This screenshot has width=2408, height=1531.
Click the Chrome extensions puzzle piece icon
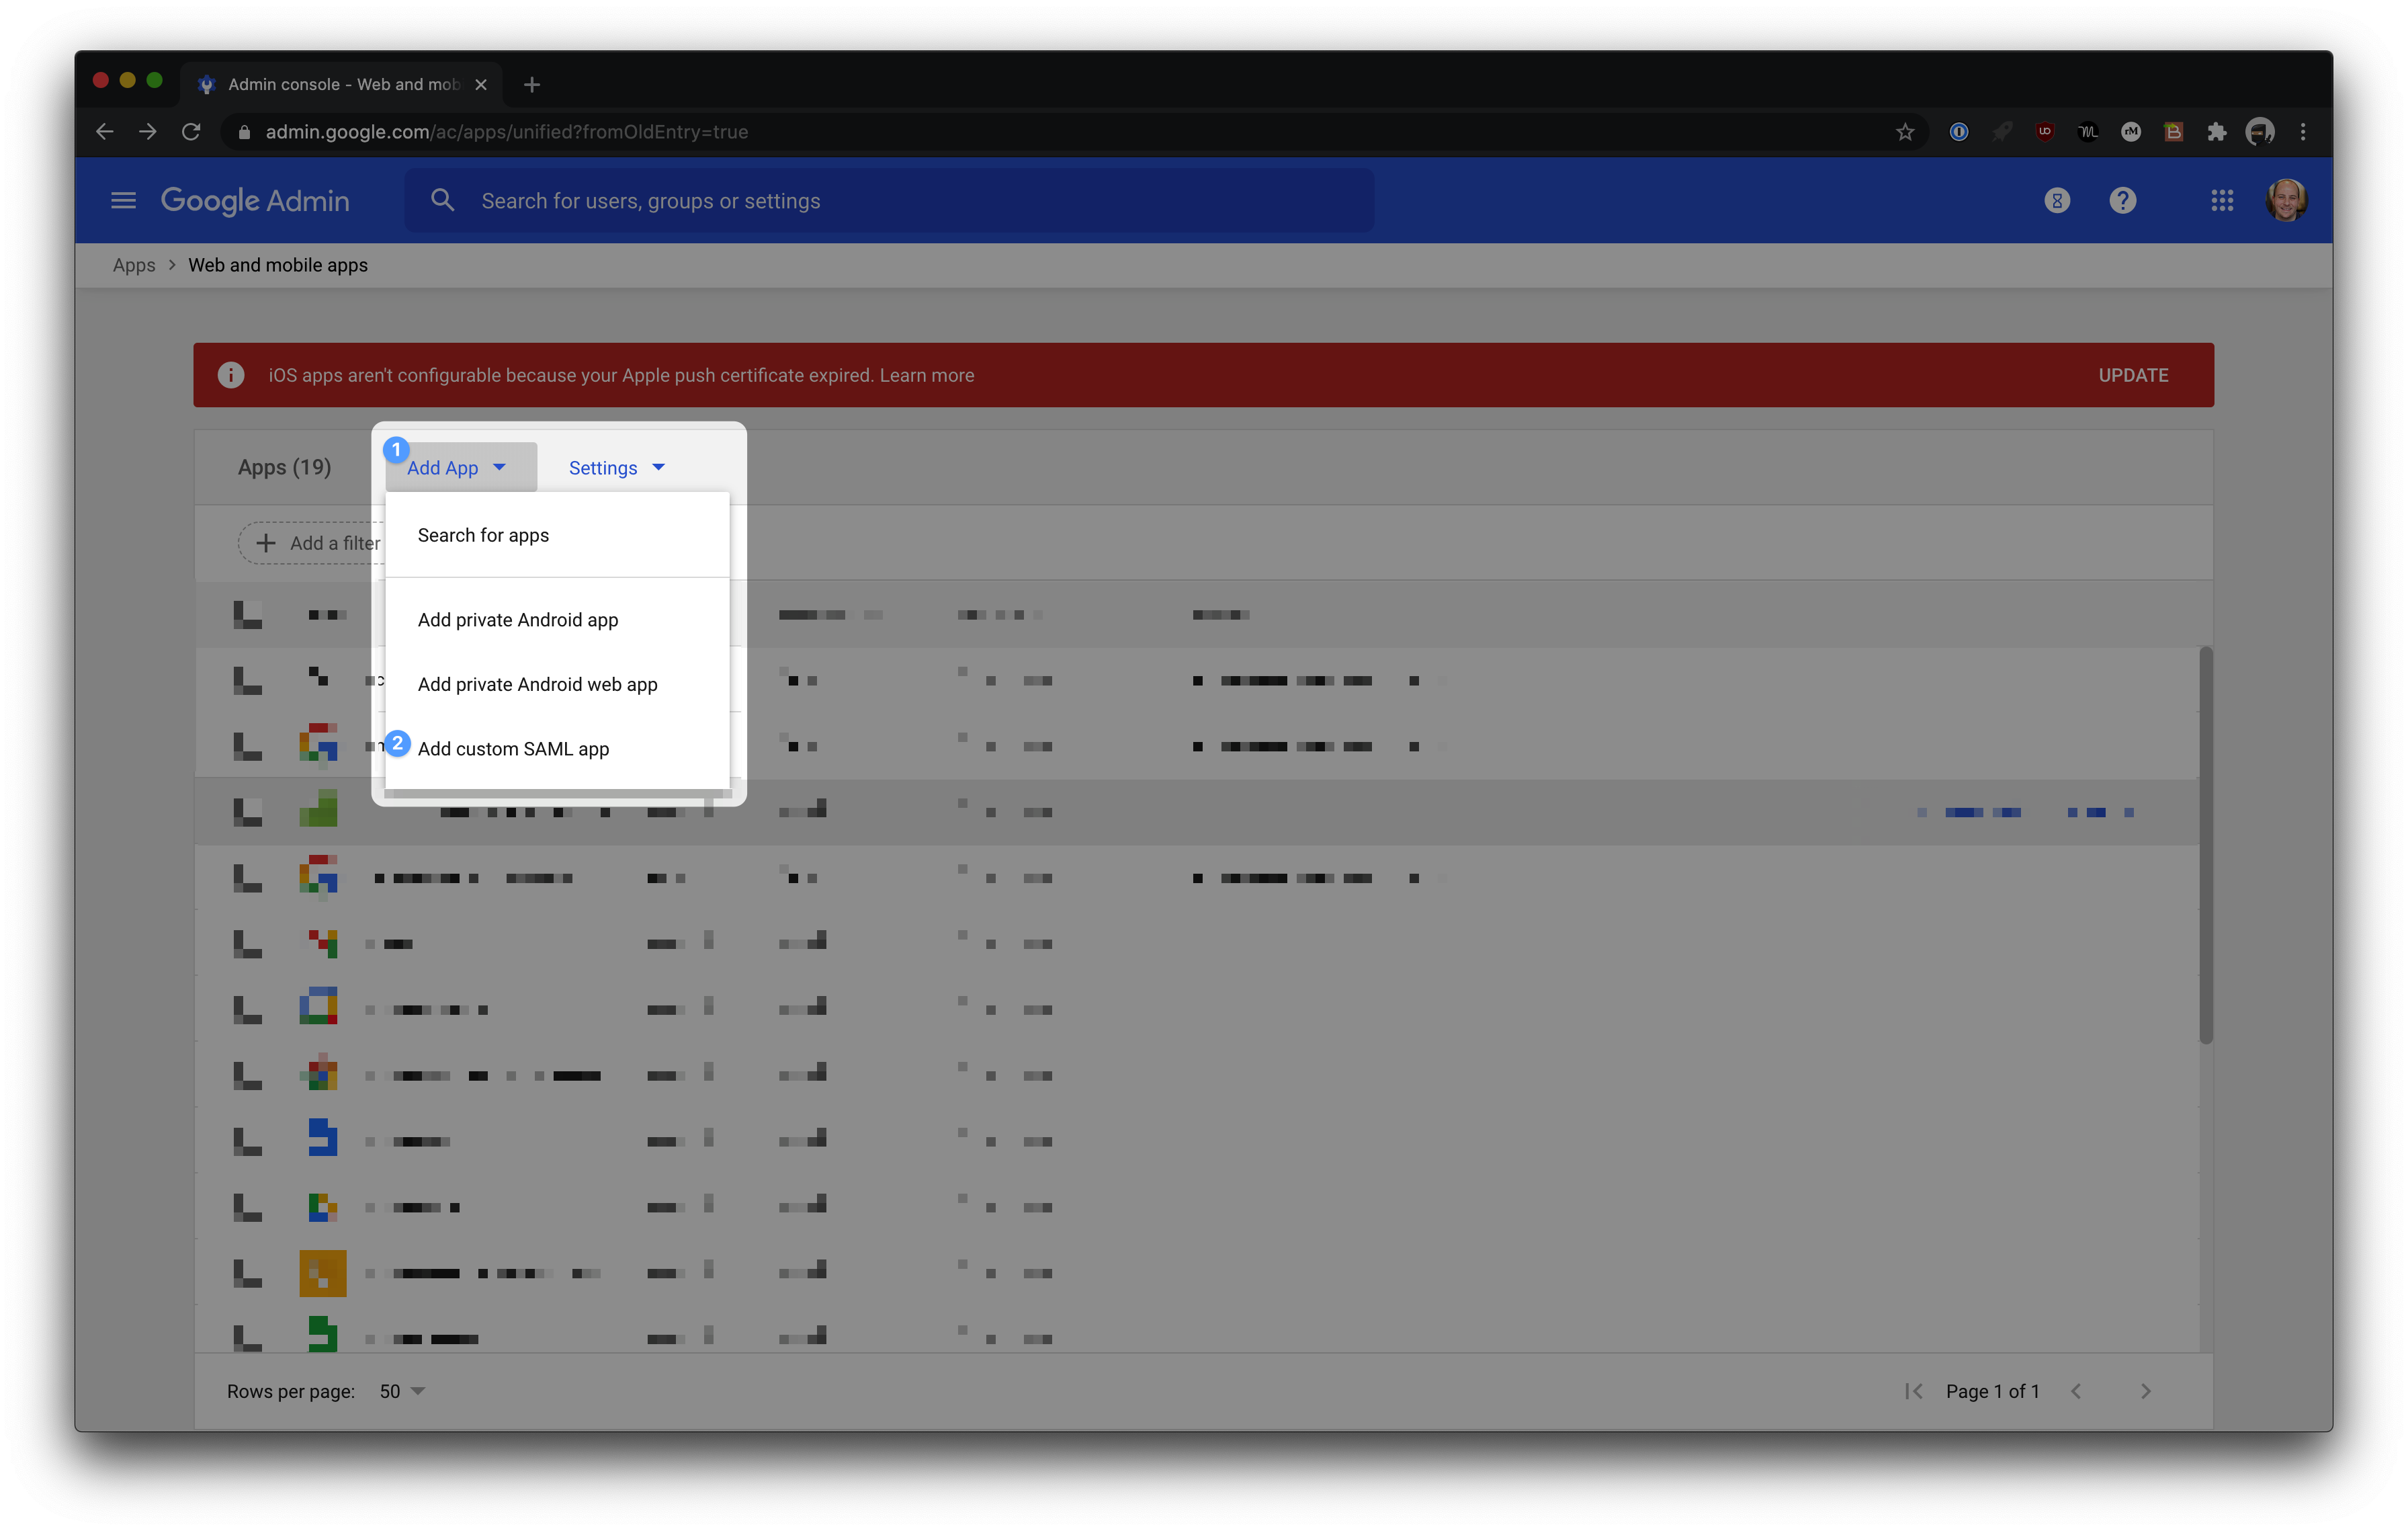click(x=2217, y=131)
